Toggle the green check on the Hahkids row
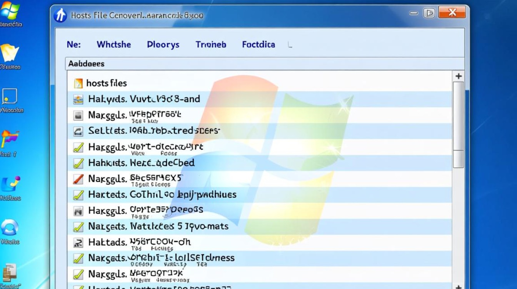 [x=78, y=163]
